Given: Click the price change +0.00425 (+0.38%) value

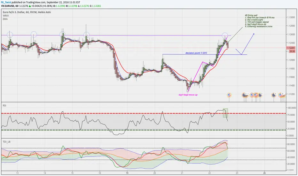Looking at the screenshot, I should point(42,6).
